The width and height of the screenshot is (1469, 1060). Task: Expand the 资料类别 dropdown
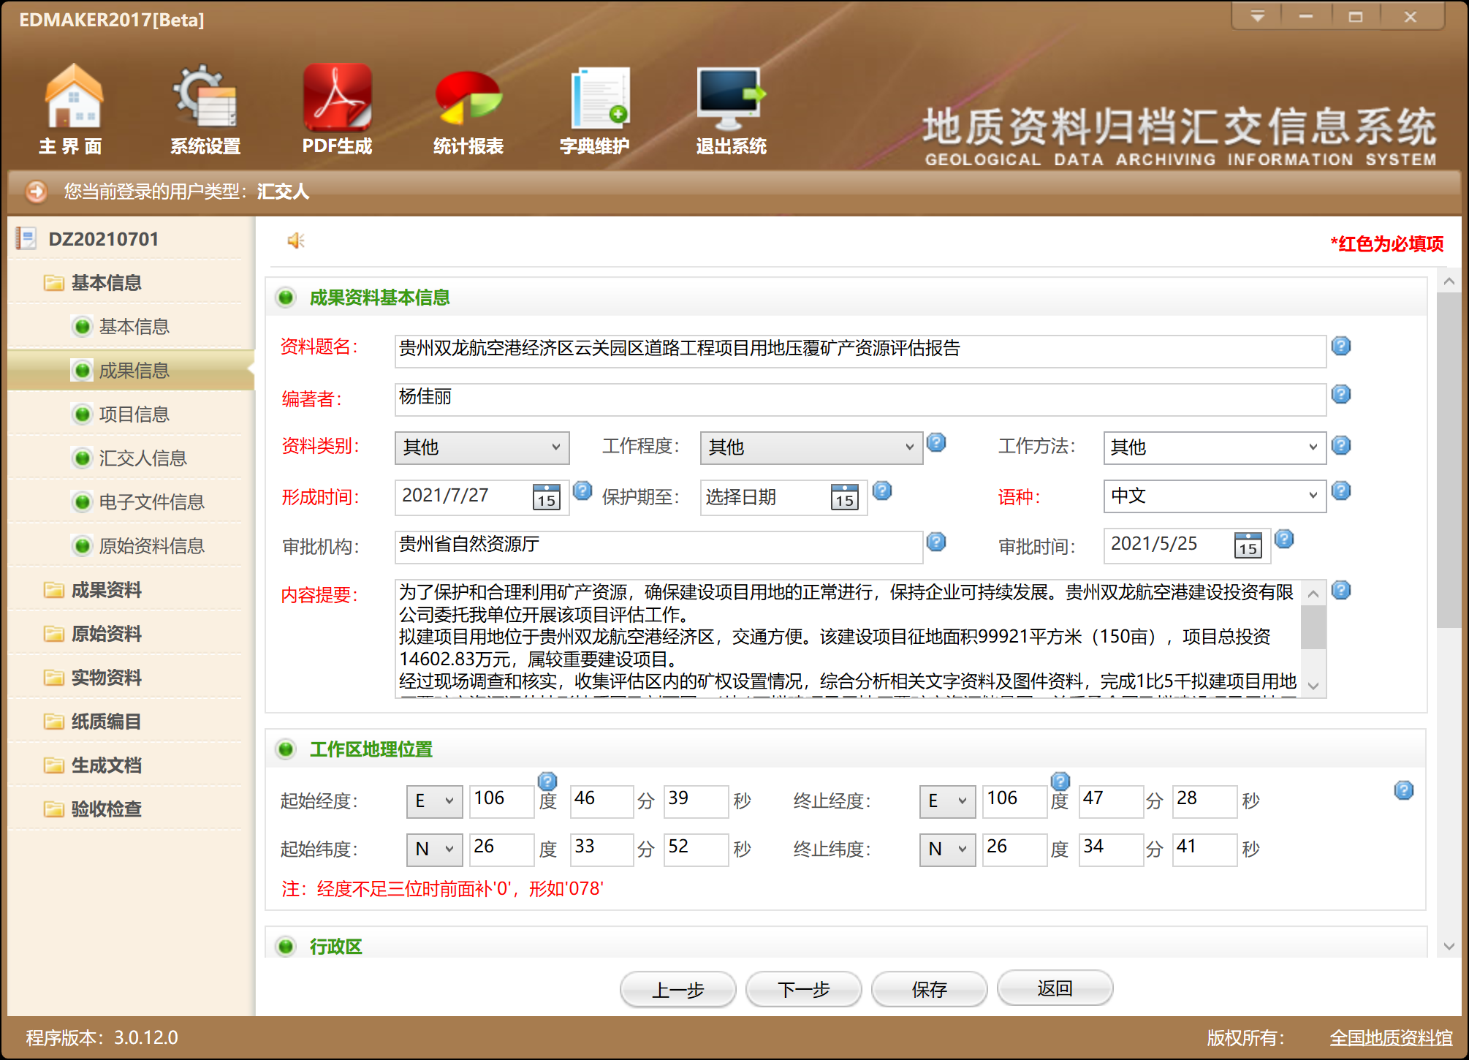pyautogui.click(x=482, y=447)
